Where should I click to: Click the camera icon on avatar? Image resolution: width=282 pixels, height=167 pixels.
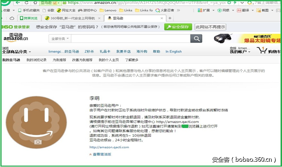point(38,142)
